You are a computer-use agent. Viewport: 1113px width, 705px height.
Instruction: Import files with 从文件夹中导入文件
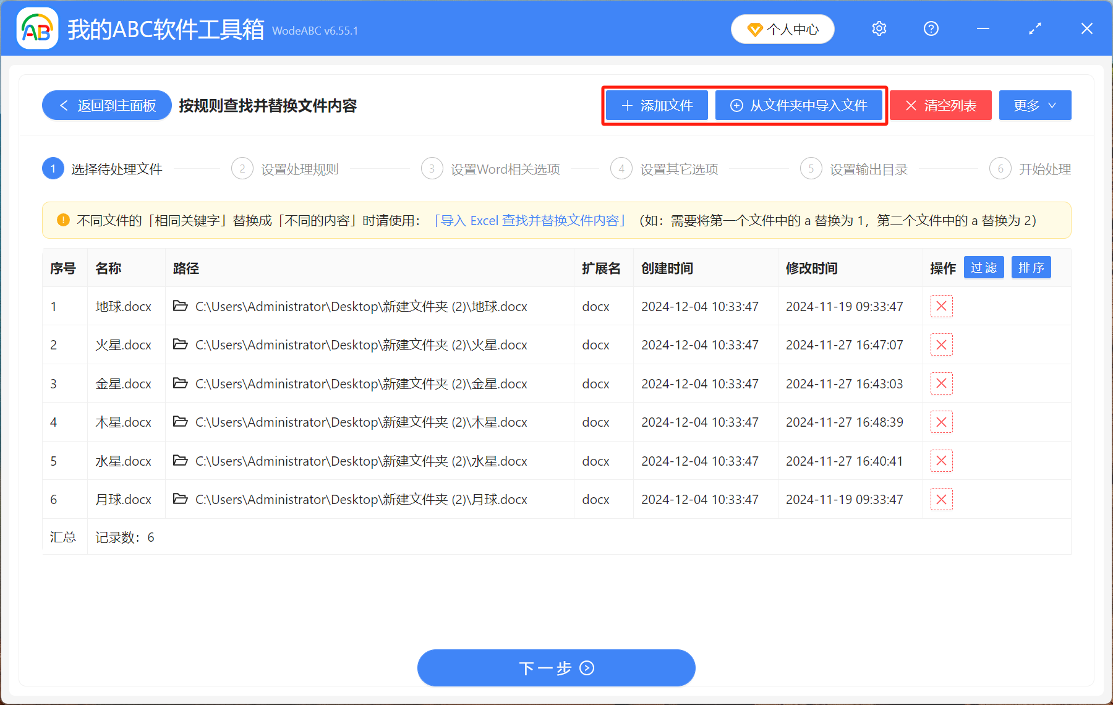coord(799,106)
